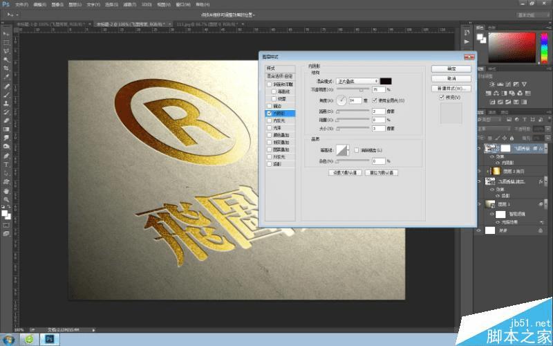Screen dimensions: 553x346
Task: Open the 混合模式 (Blend Mode) dropdown
Action: click(357, 82)
